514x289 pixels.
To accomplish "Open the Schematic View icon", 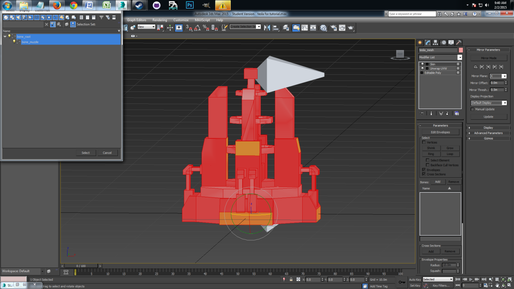I will 313,27.
